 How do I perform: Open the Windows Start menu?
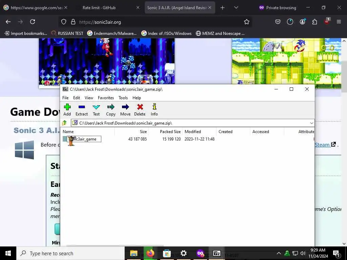click(x=8, y=253)
